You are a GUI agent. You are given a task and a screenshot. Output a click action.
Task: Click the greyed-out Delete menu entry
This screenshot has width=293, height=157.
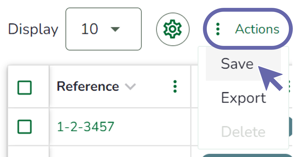pos(243,132)
